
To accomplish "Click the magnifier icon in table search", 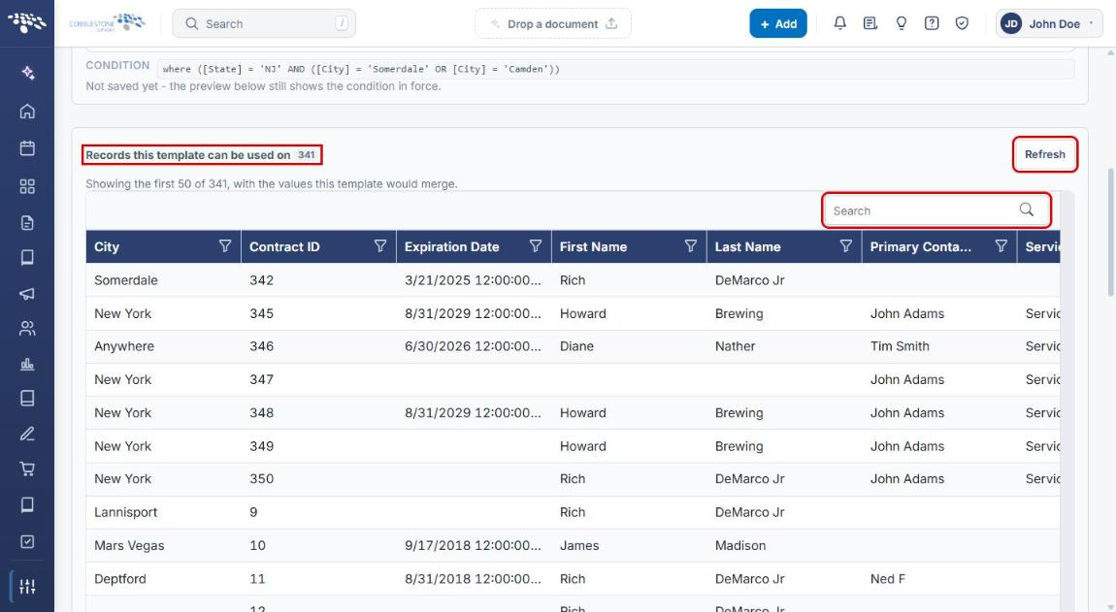I will [1027, 209].
